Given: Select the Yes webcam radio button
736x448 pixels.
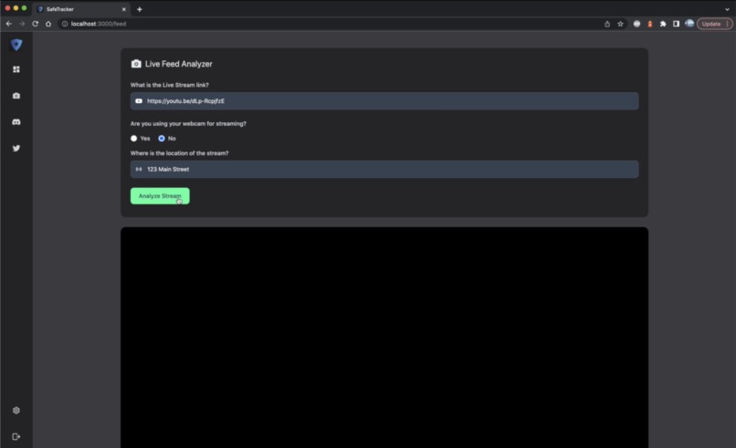Looking at the screenshot, I should point(133,139).
